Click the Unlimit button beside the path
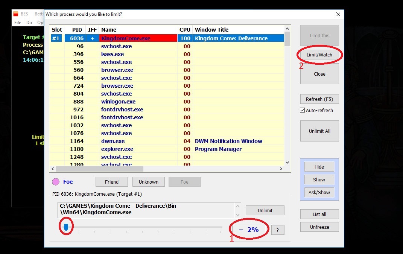The image size is (403, 254). [x=265, y=210]
